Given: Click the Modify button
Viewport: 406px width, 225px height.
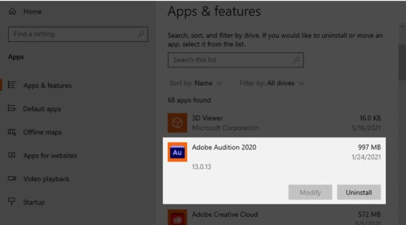Looking at the screenshot, I should [310, 192].
